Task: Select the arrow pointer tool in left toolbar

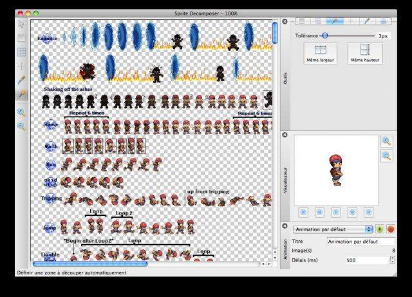Action: tap(21, 24)
